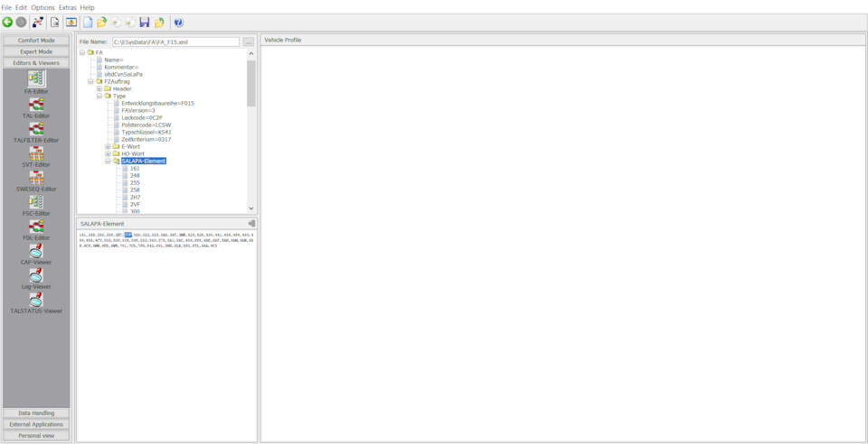Click the tree panel scrollbar thumb
868x444 pixels.
(251, 83)
